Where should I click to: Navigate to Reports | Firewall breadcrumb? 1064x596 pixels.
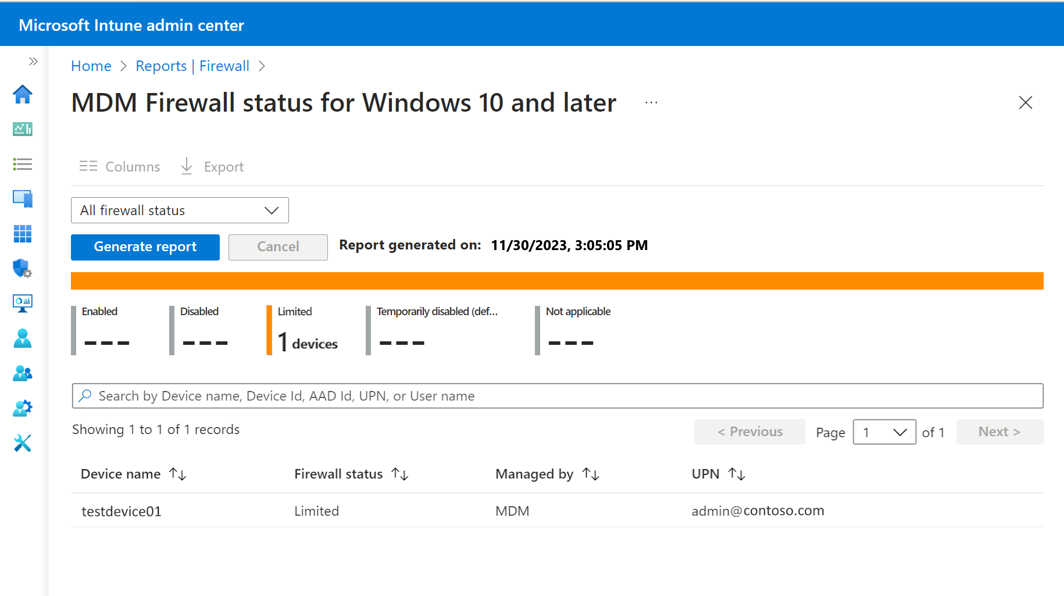click(x=192, y=66)
